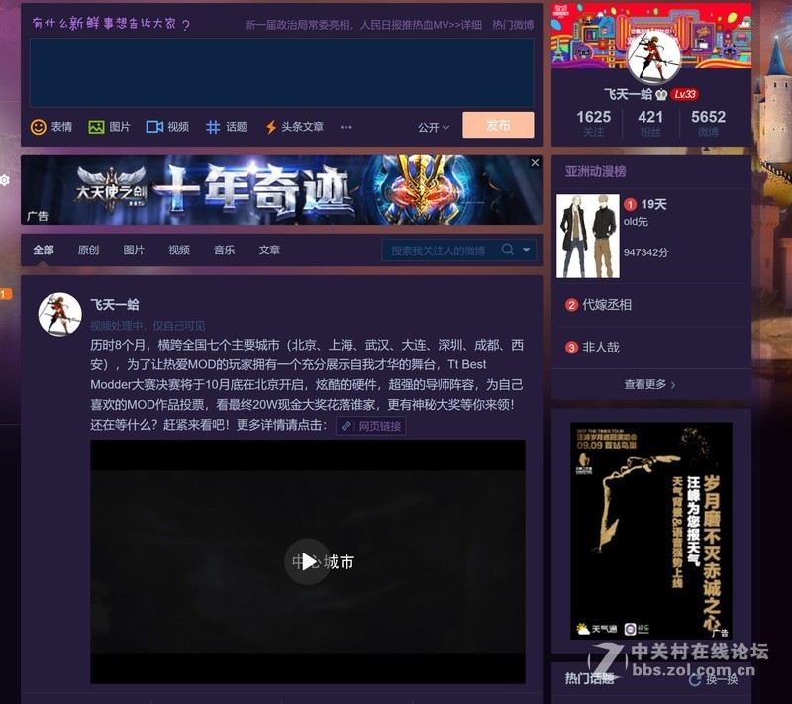Open the 19天 anime thumbnail
792x704 pixels.
[x=588, y=236]
